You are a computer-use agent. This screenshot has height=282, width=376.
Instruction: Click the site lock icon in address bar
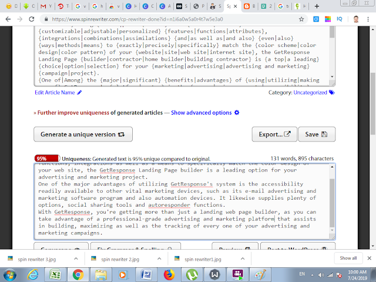[46, 19]
